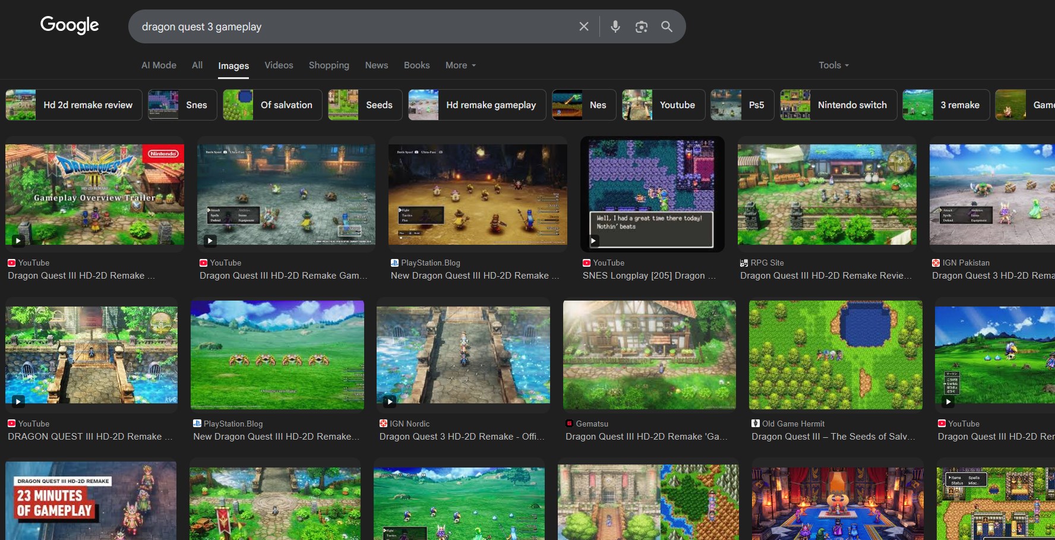This screenshot has height=540, width=1055.
Task: Open link Dragon Quest 3 HD-2D Remake - Offi...
Action: pyautogui.click(x=462, y=437)
